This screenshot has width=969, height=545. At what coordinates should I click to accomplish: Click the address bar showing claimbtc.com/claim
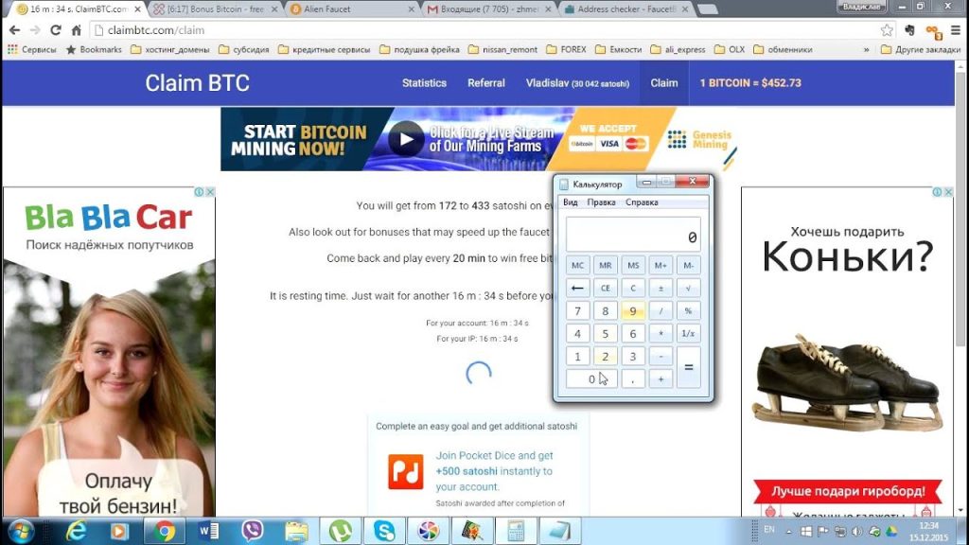pyautogui.click(x=473, y=30)
